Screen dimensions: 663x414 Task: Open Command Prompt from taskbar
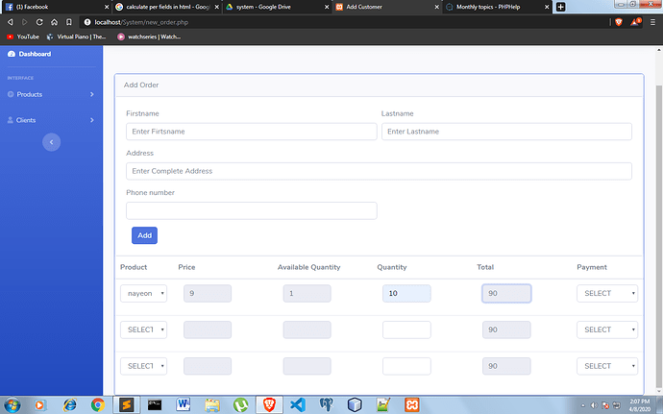coord(155,404)
